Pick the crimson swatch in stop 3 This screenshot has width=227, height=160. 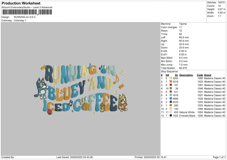coord(171,85)
